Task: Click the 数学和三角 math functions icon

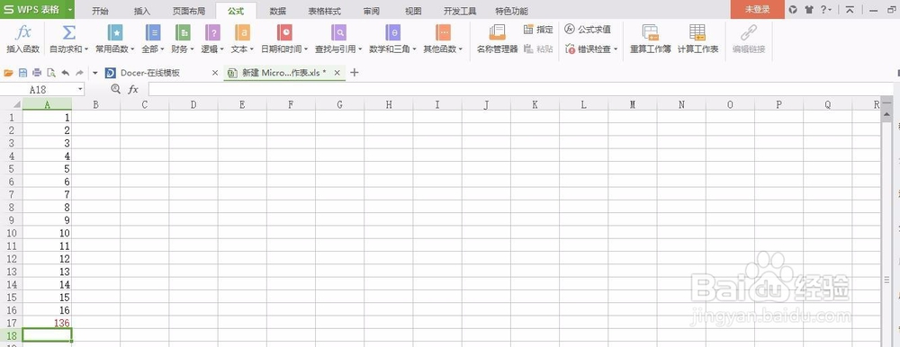Action: point(392,32)
